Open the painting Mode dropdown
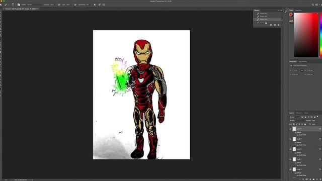This screenshot has height=181, width=322. tap(35, 5)
